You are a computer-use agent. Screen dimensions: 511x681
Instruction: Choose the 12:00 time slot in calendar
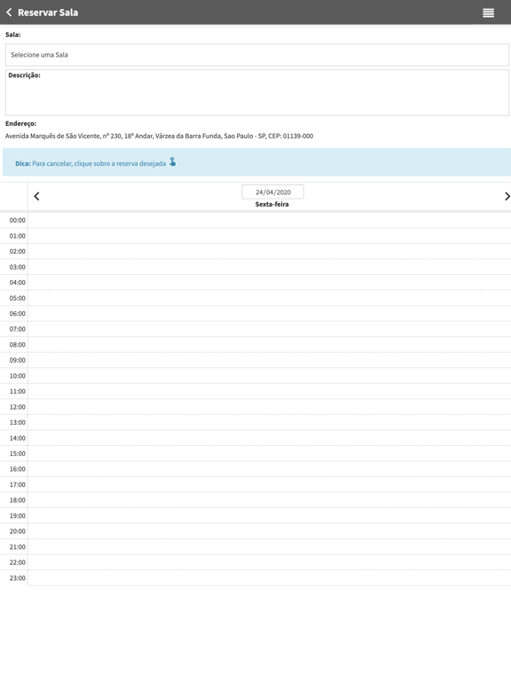click(x=270, y=407)
